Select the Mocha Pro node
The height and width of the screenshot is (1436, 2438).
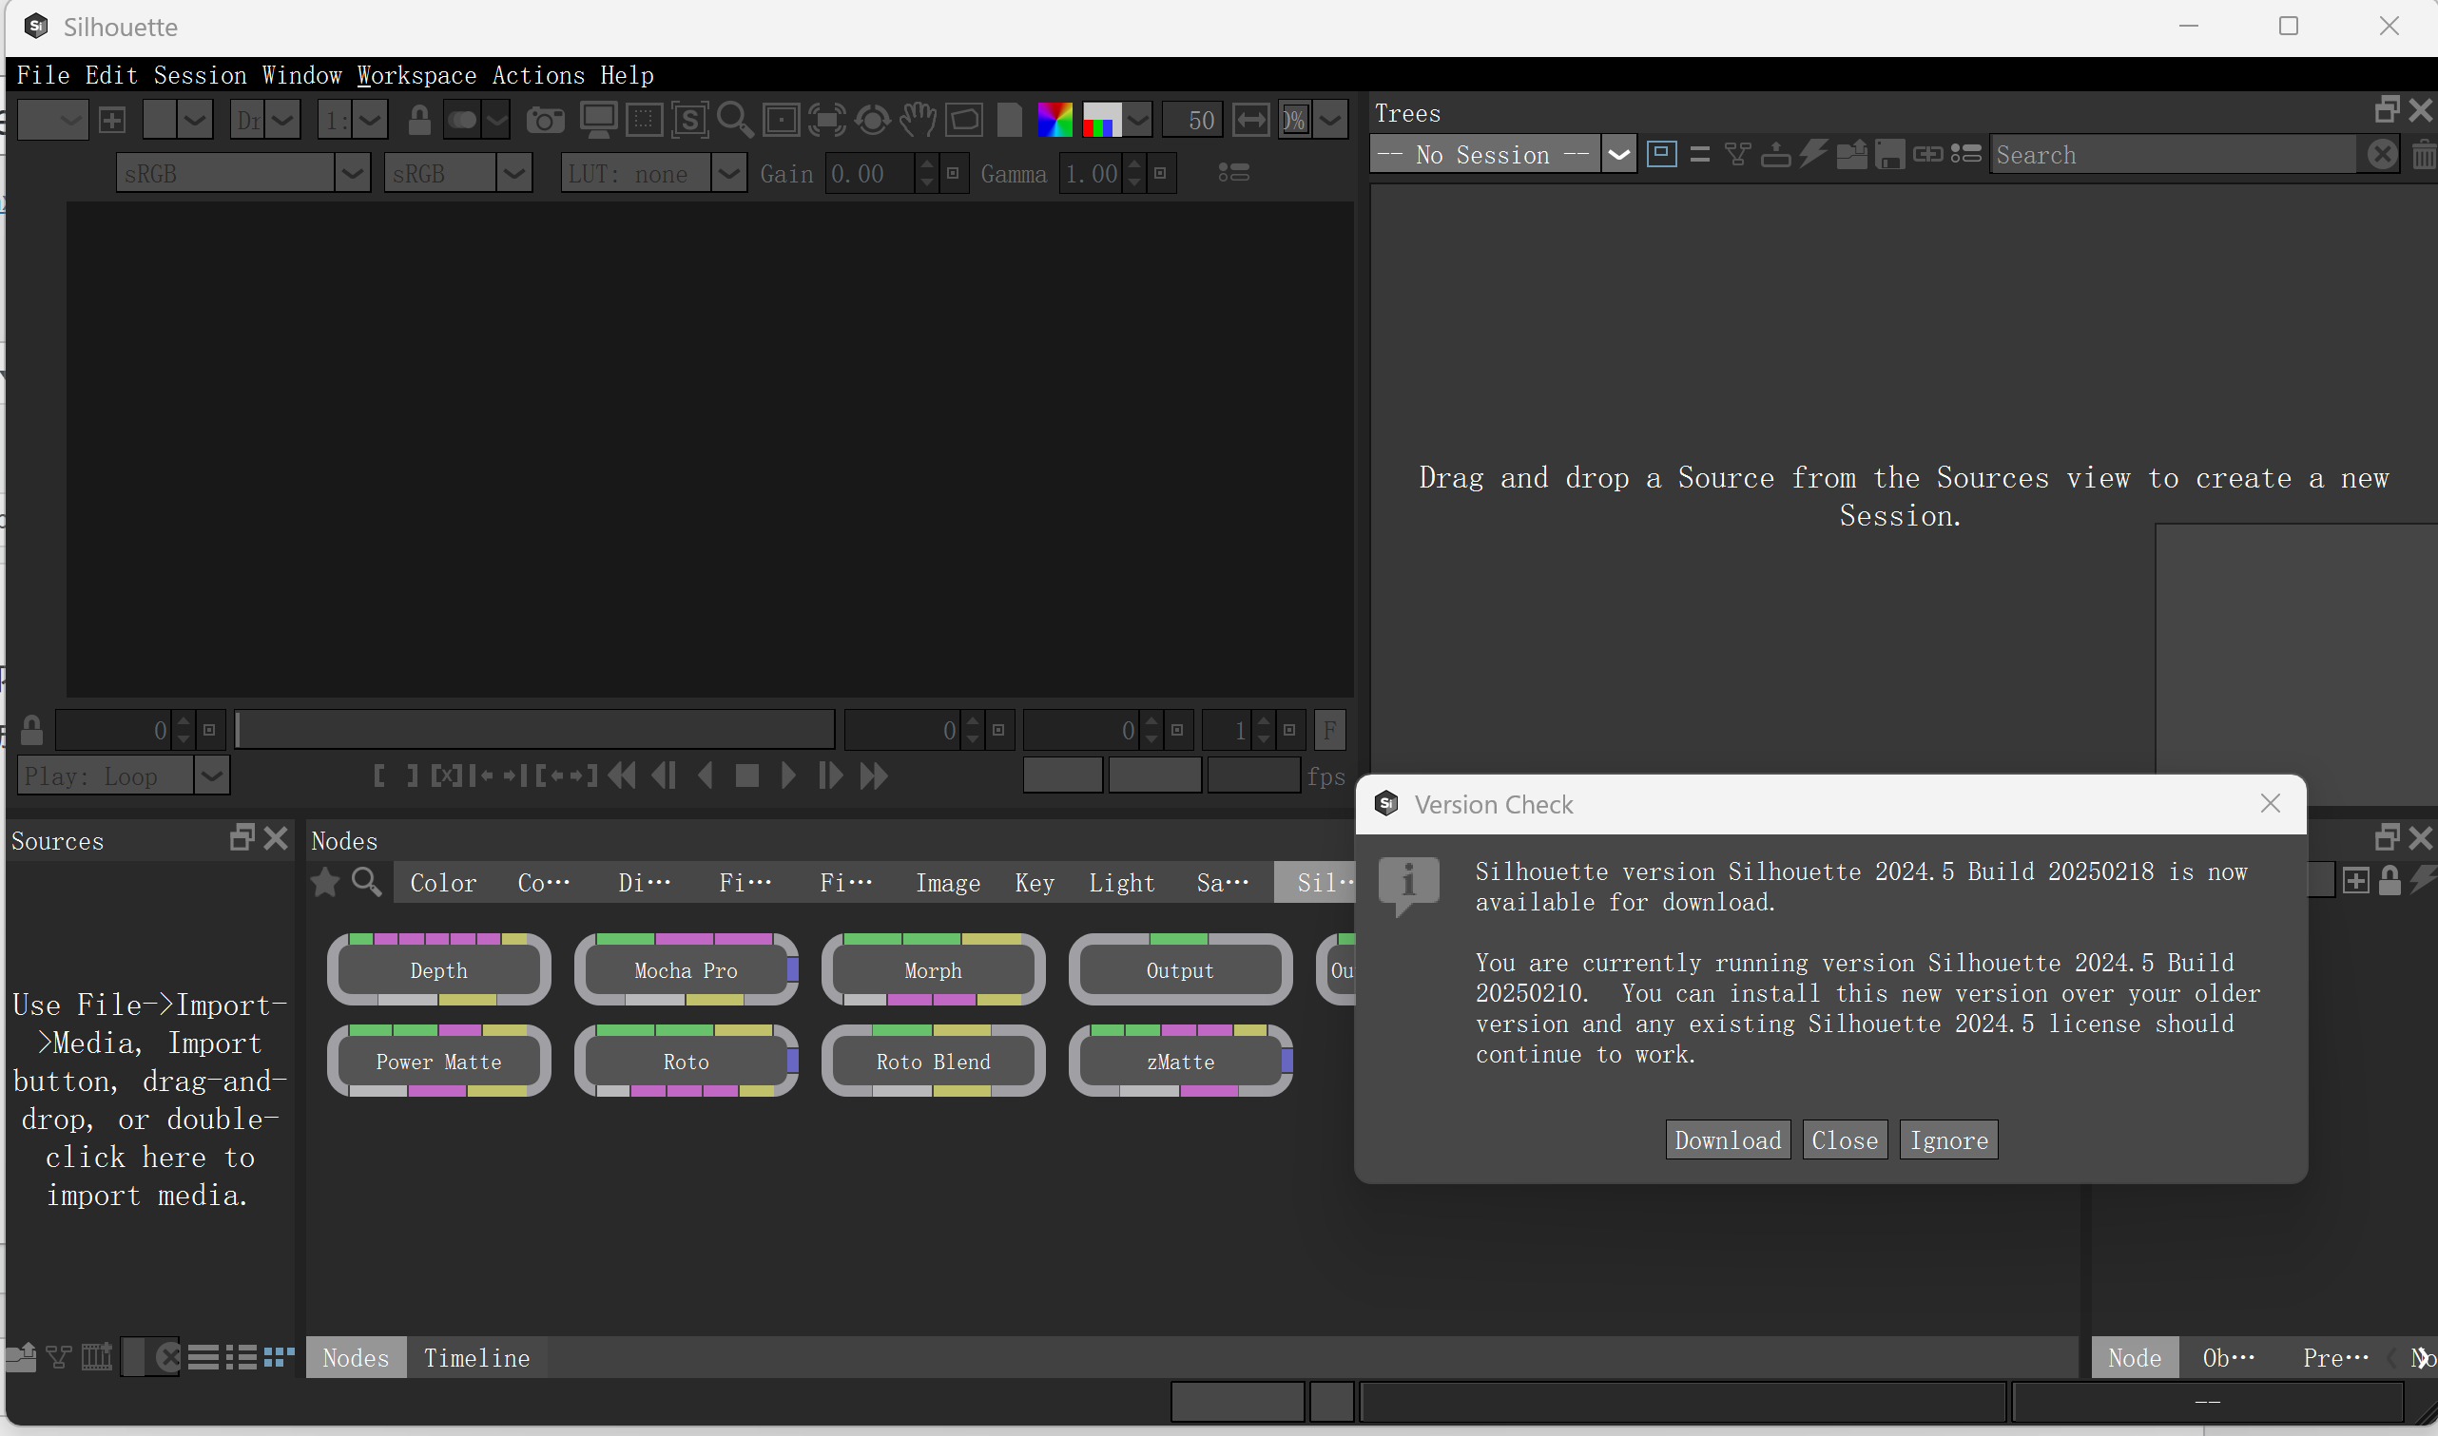click(686, 969)
